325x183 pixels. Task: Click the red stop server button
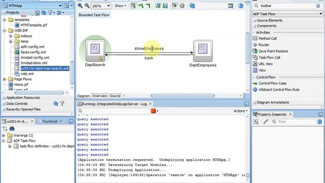pos(153,111)
